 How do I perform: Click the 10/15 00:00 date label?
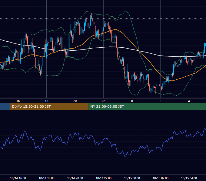pos(132,178)
